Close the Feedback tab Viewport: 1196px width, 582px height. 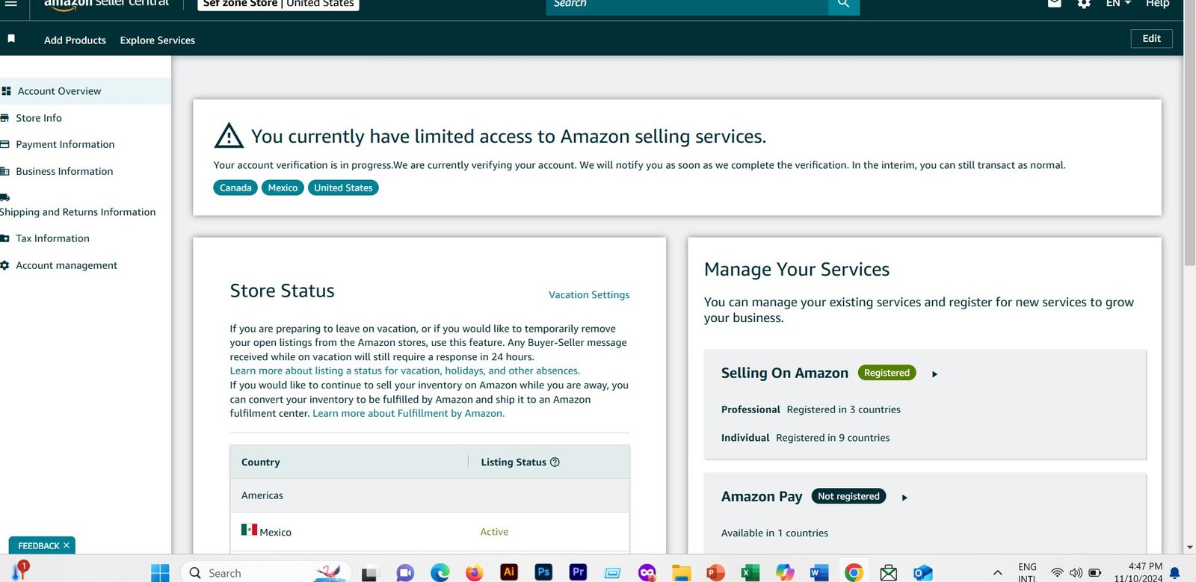[67, 545]
